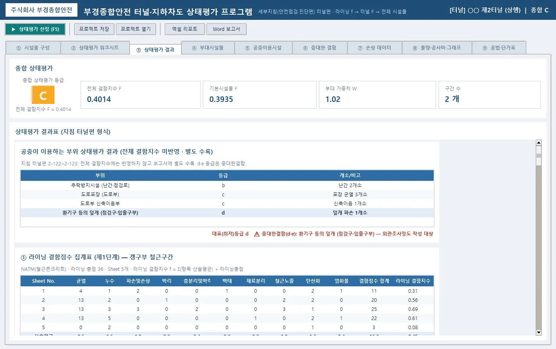Screen dimensions: 556x349
Task: Switch to the ① 시설물 구성 tab
Action: coord(33,48)
